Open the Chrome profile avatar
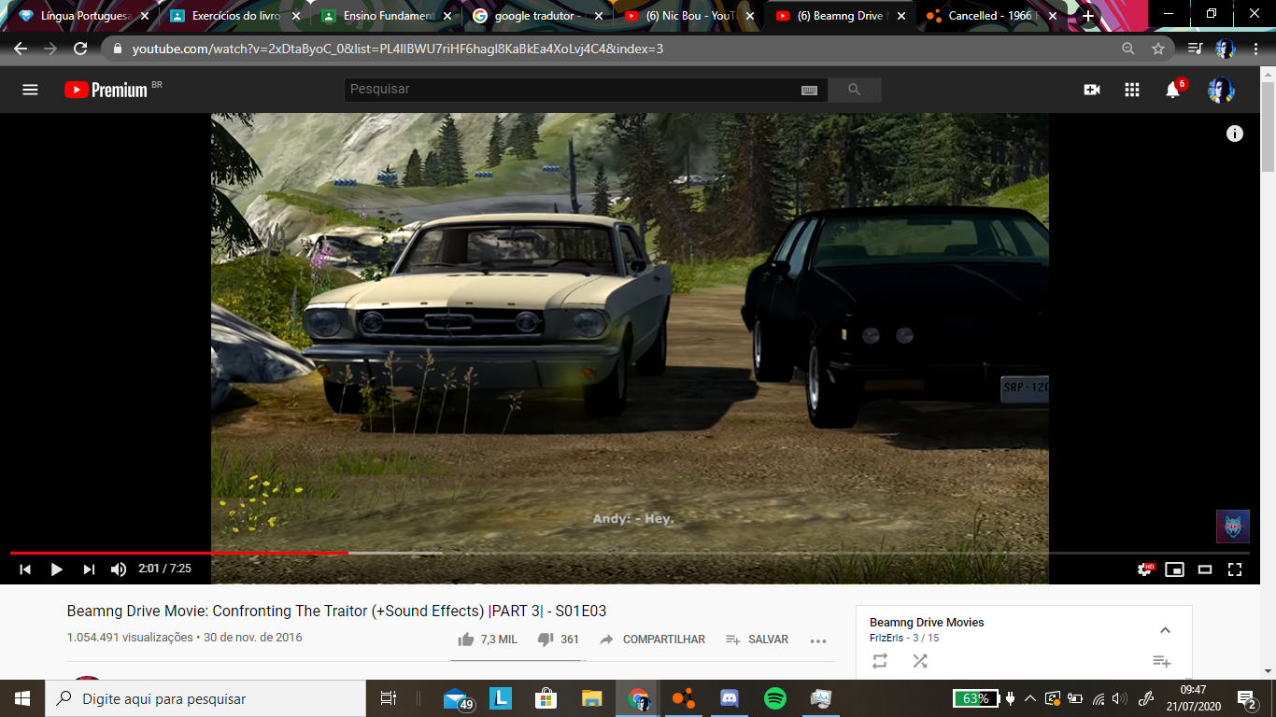1276x717 pixels. coord(1225,49)
